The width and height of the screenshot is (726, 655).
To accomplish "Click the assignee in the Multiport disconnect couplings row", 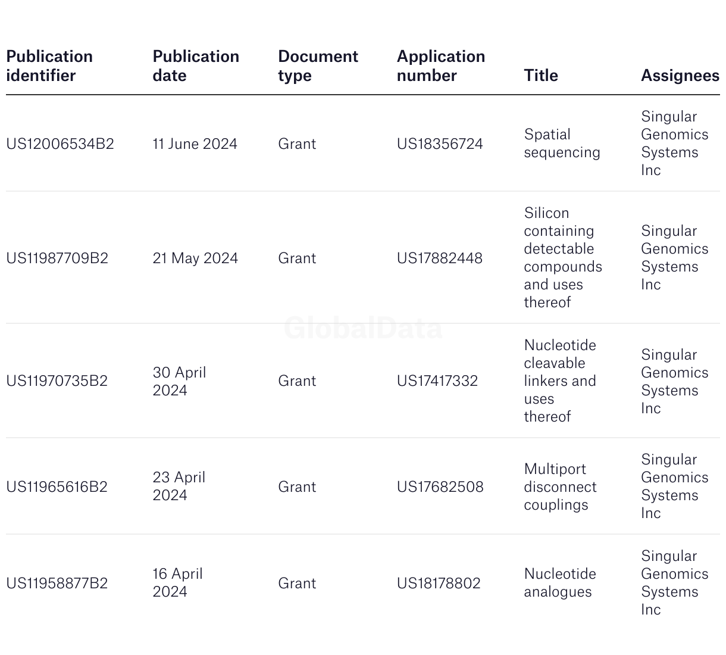I will coord(675,486).
